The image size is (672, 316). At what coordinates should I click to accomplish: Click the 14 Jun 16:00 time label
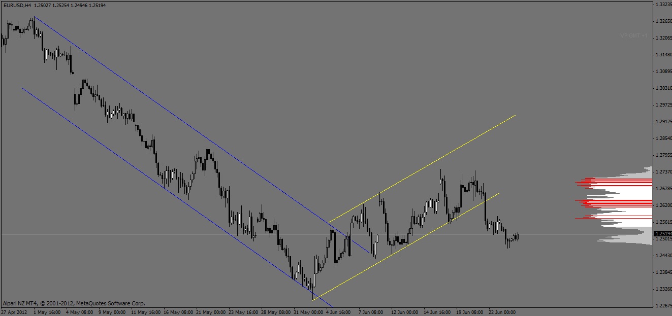click(x=437, y=312)
